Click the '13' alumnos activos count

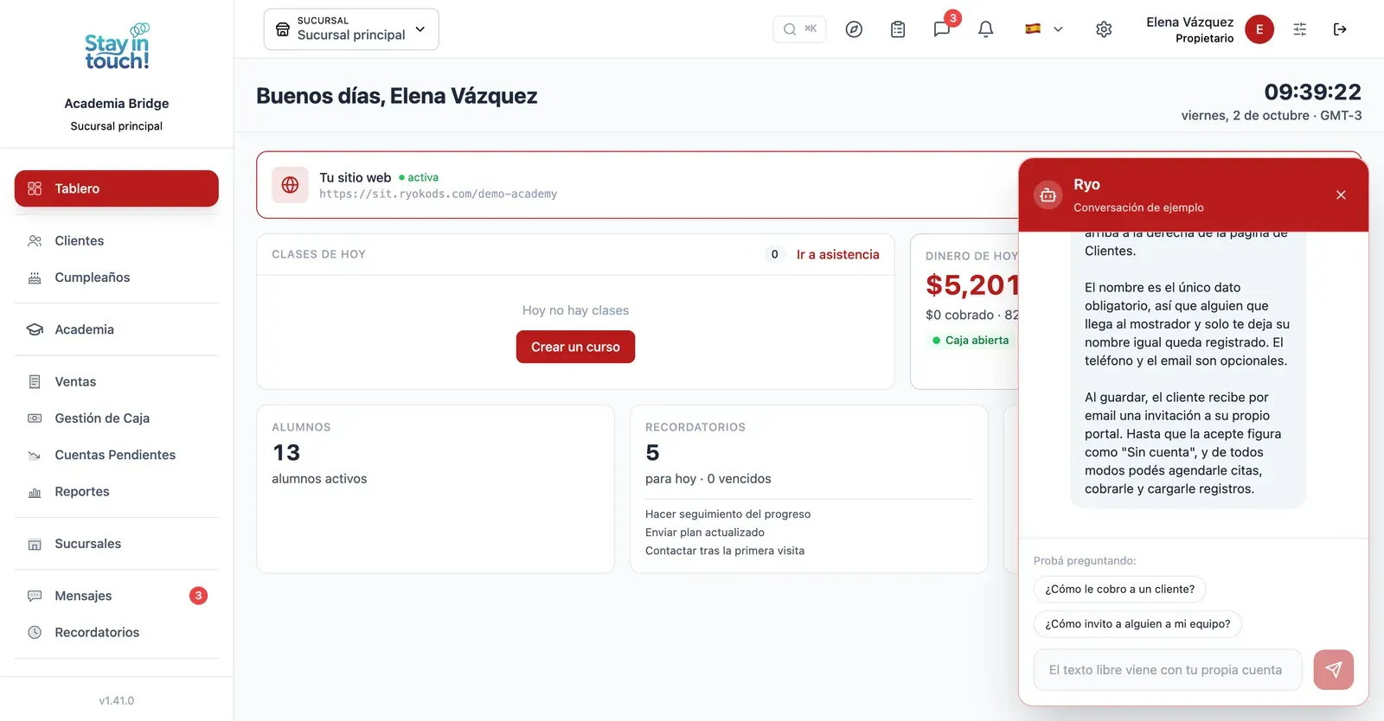coord(286,452)
